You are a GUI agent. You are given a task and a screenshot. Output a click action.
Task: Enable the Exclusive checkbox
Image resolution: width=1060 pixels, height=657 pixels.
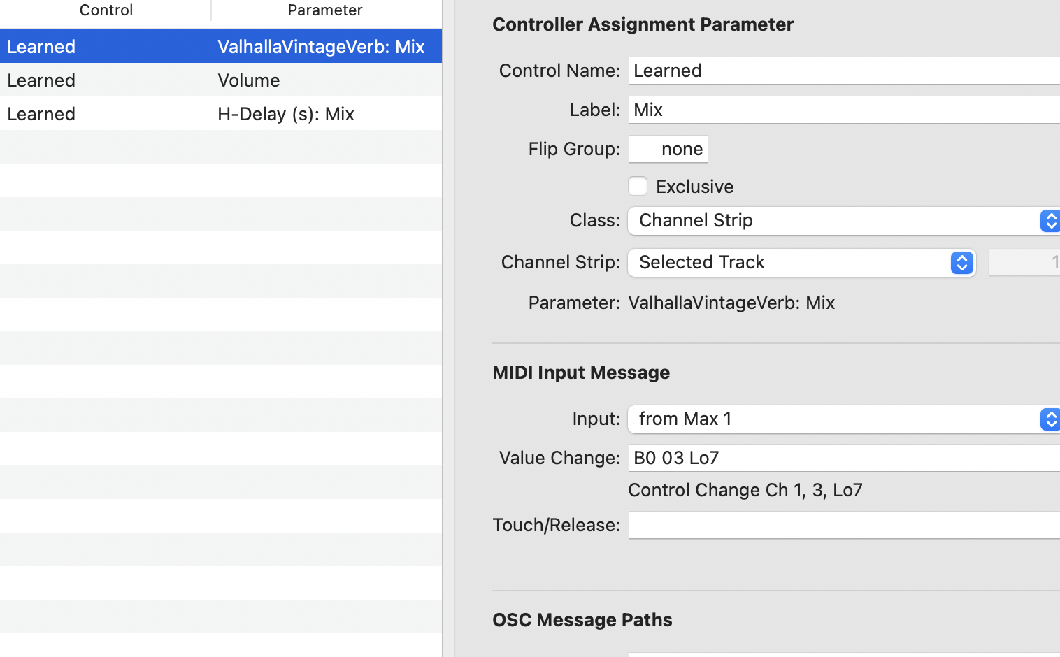(638, 187)
